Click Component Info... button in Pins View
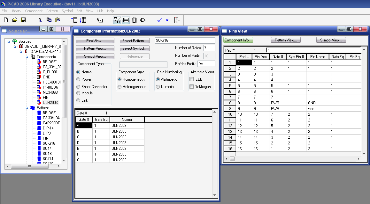The height and width of the screenshot is (204, 370). pos(238,40)
